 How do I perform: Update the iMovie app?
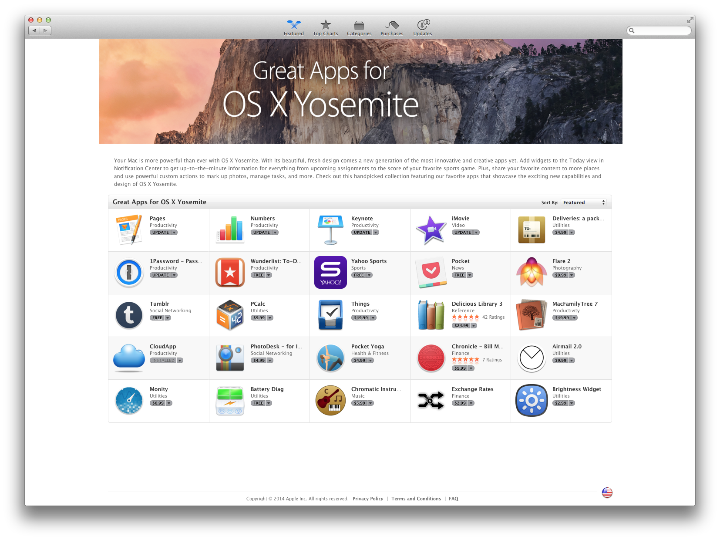pyautogui.click(x=462, y=233)
